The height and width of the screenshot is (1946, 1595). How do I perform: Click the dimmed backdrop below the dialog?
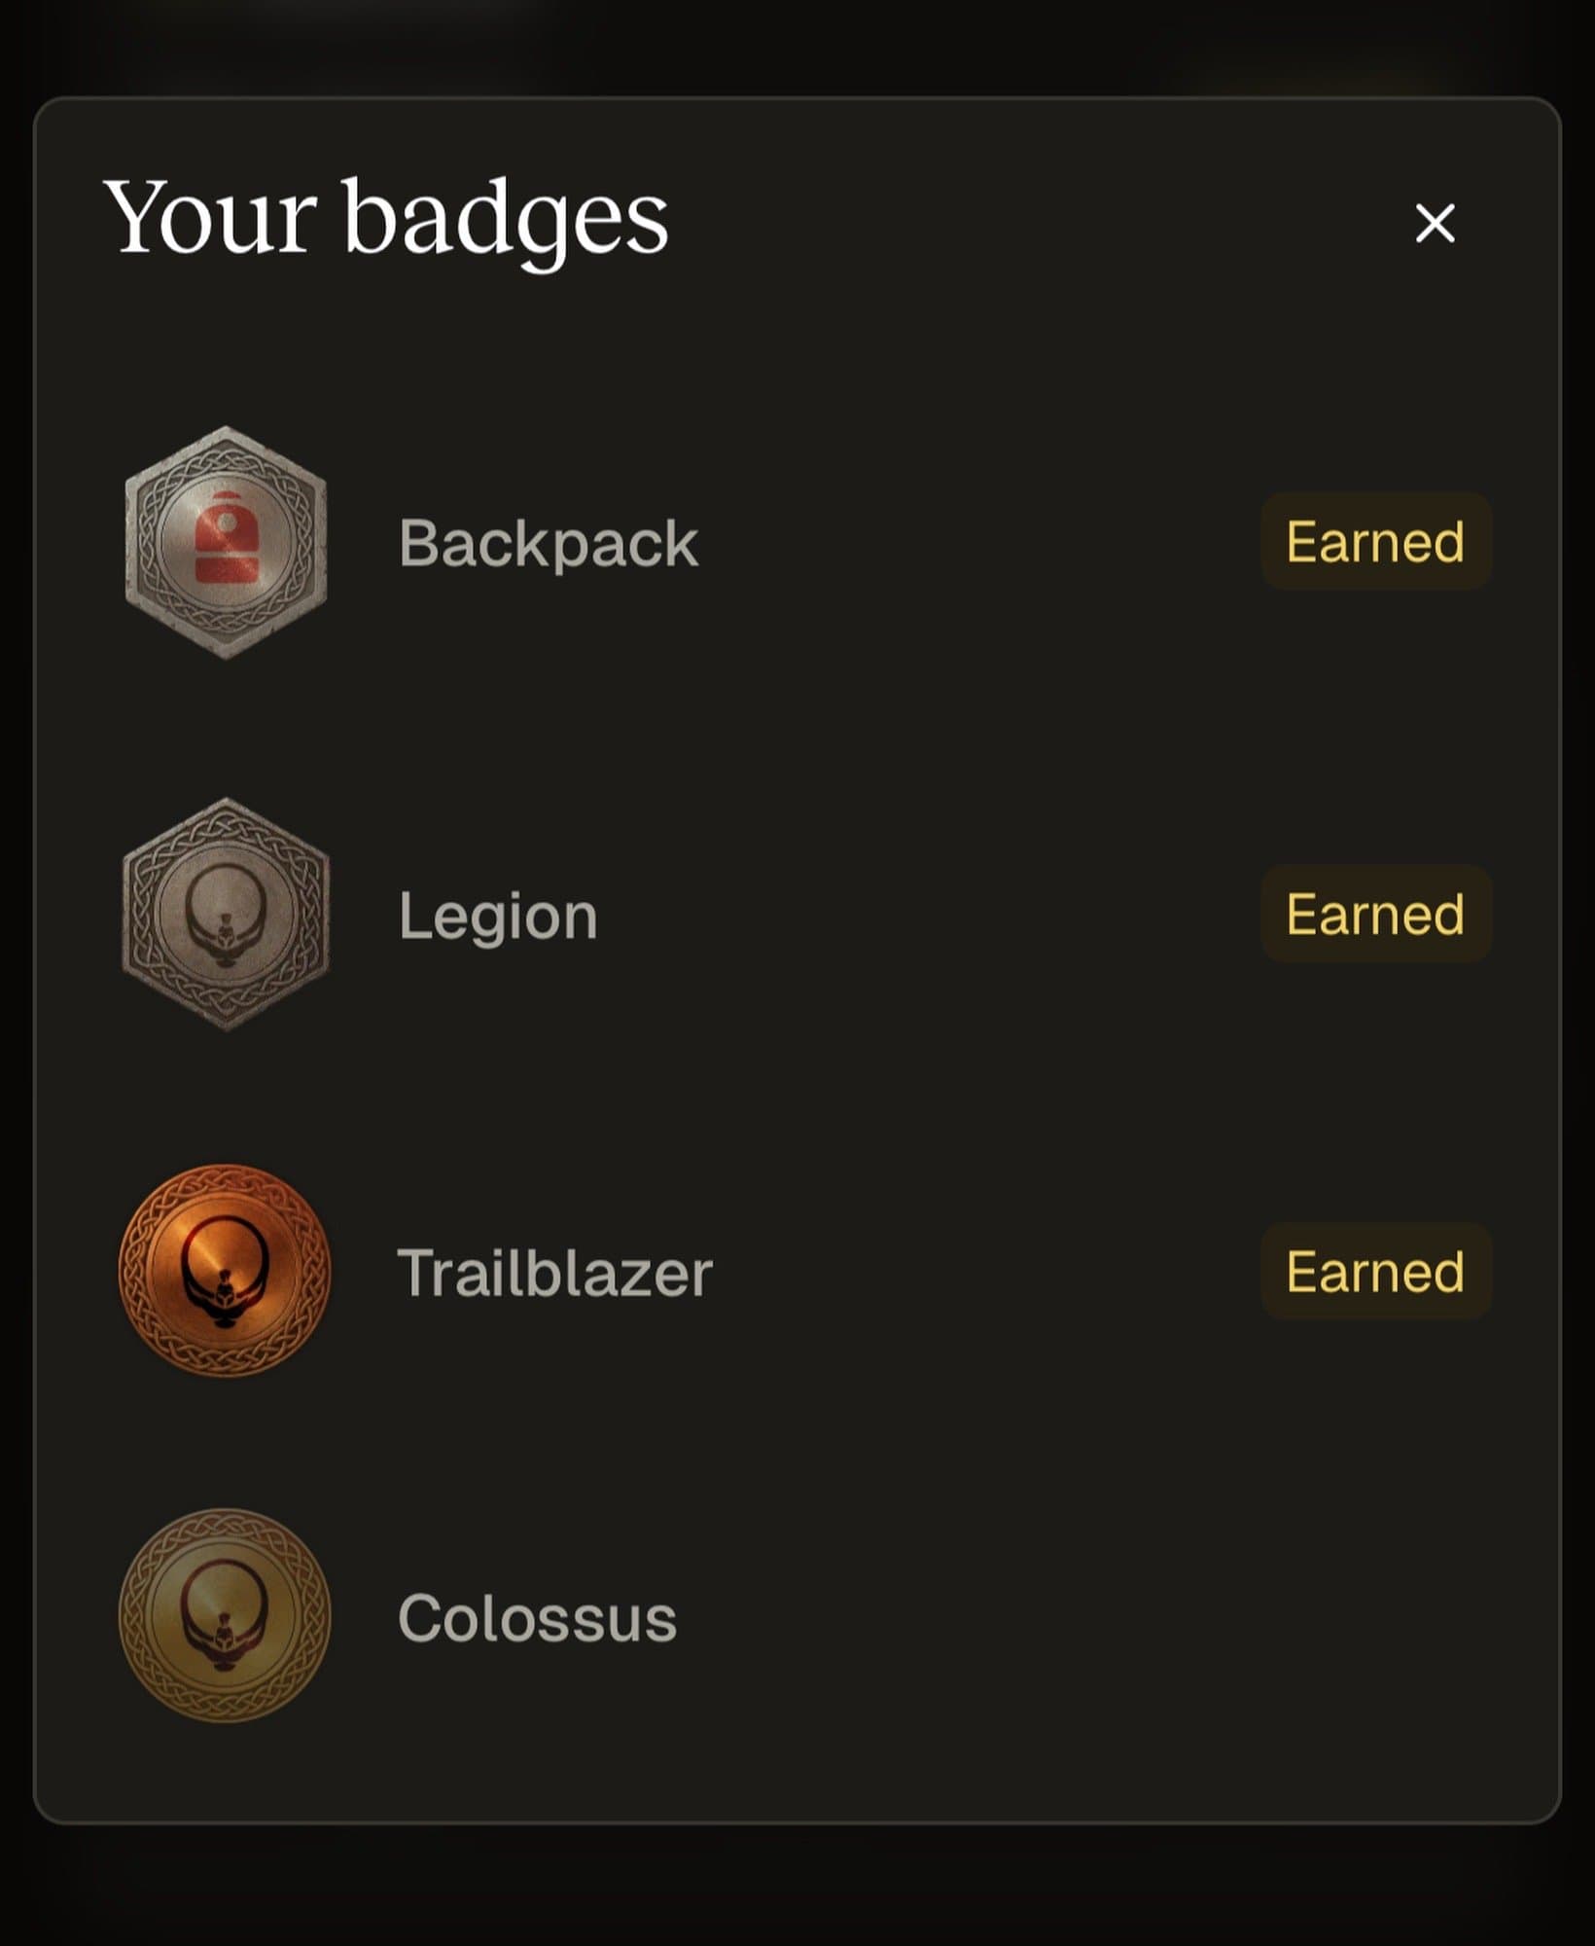tap(797, 1888)
